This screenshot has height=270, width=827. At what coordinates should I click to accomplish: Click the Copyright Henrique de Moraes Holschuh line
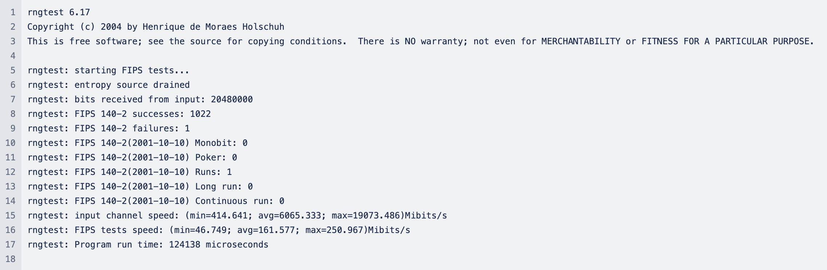point(156,27)
